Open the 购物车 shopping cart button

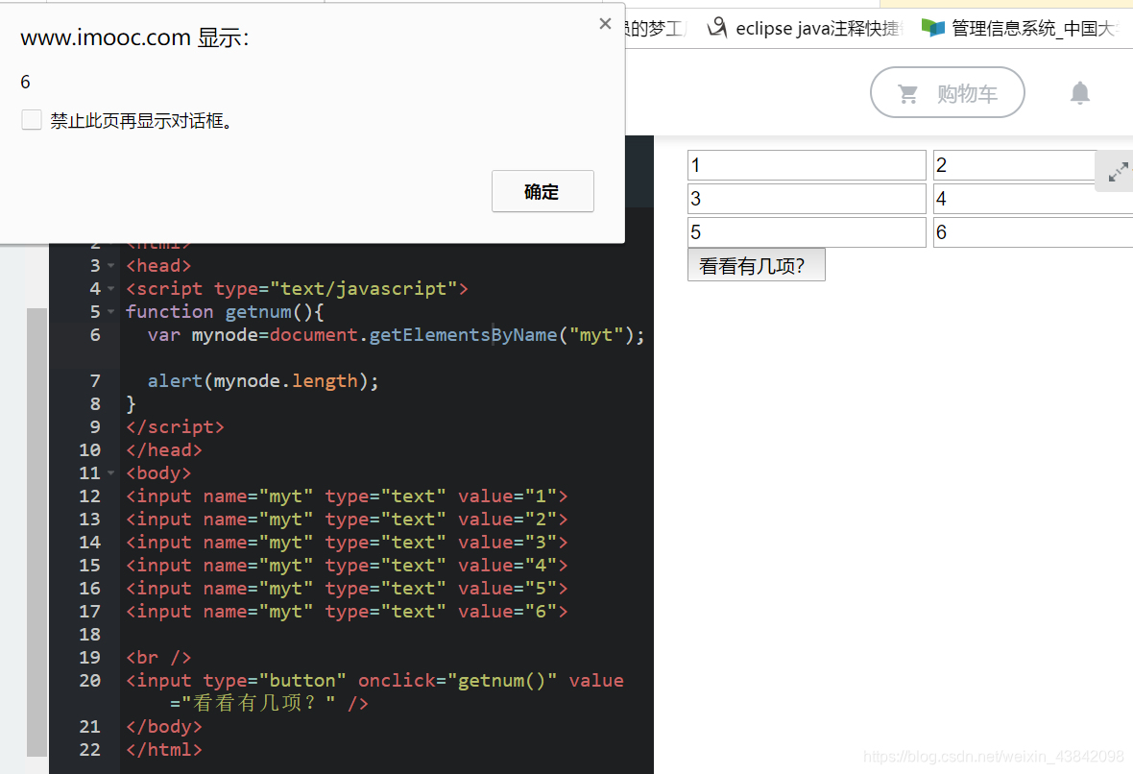pos(948,92)
